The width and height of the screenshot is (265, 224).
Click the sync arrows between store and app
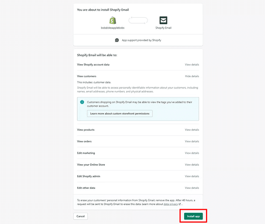(x=138, y=21)
